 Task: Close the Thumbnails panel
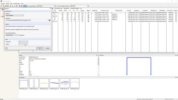tap(177, 77)
